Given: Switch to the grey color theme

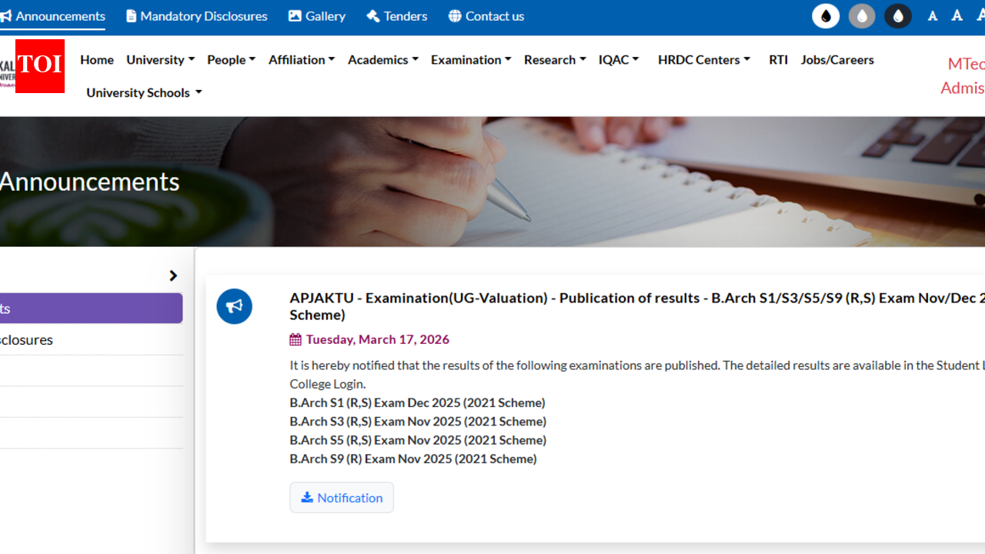Looking at the screenshot, I should [x=862, y=16].
